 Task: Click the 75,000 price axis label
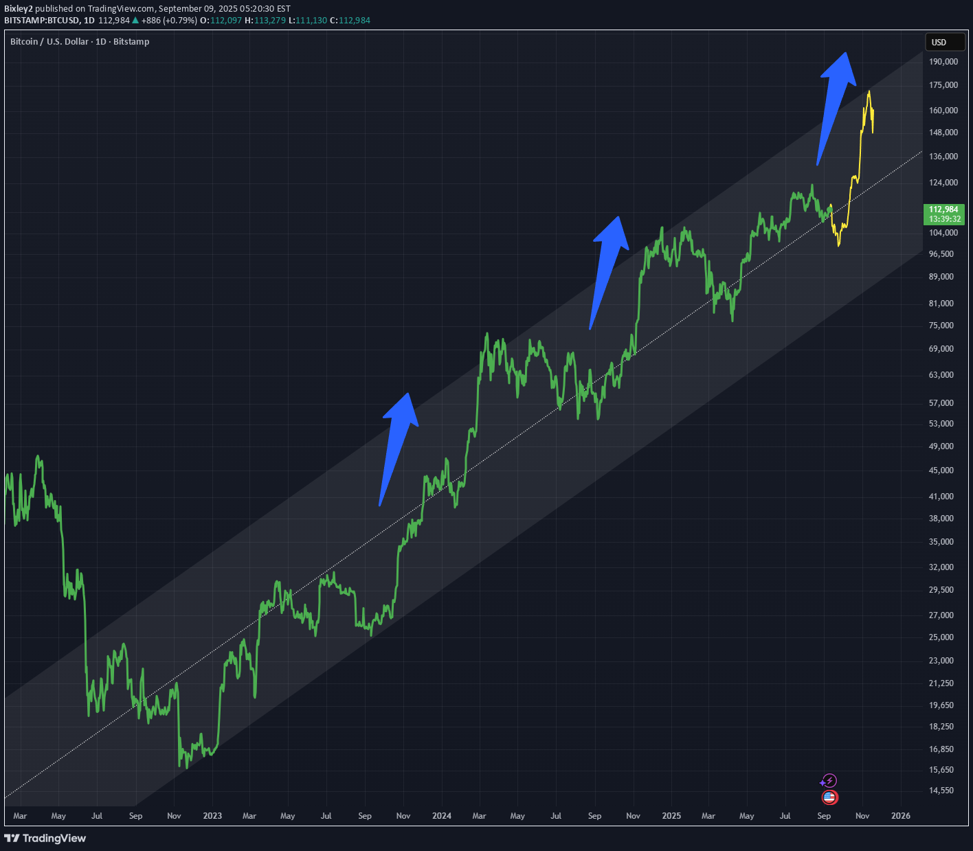point(941,326)
